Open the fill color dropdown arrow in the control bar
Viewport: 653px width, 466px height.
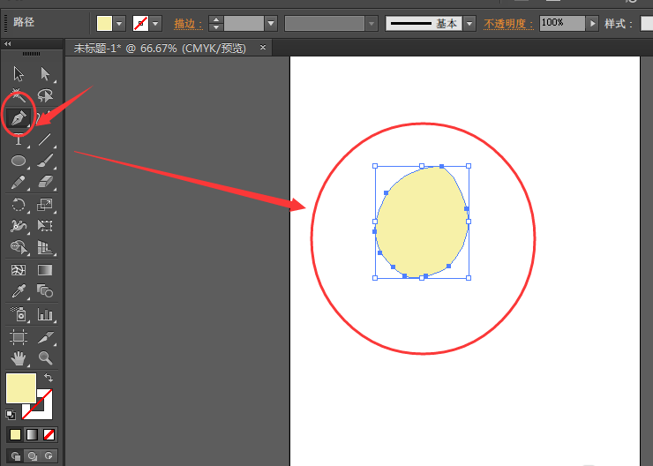pos(119,23)
